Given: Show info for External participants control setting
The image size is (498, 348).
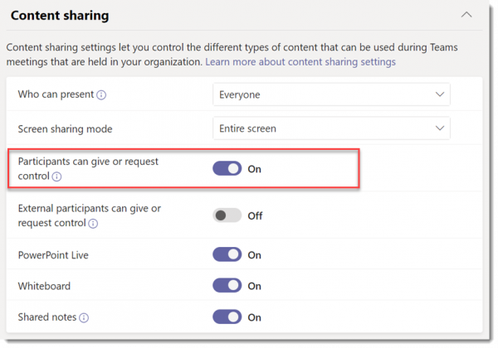Looking at the screenshot, I should (x=93, y=224).
